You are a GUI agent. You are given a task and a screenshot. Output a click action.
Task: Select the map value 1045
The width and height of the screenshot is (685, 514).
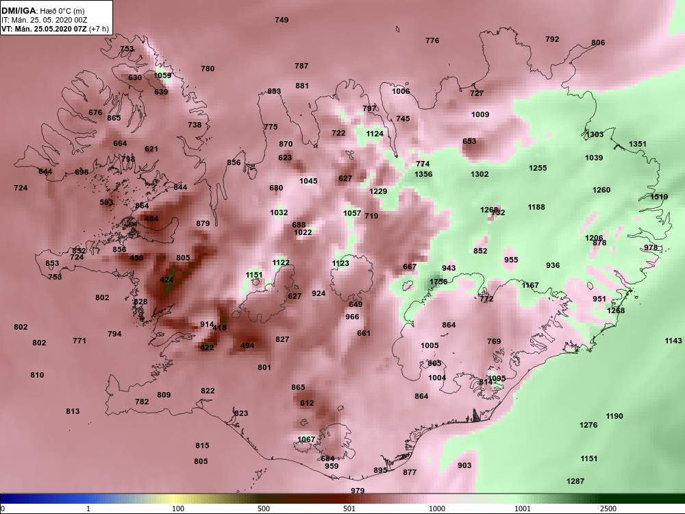pos(308,182)
